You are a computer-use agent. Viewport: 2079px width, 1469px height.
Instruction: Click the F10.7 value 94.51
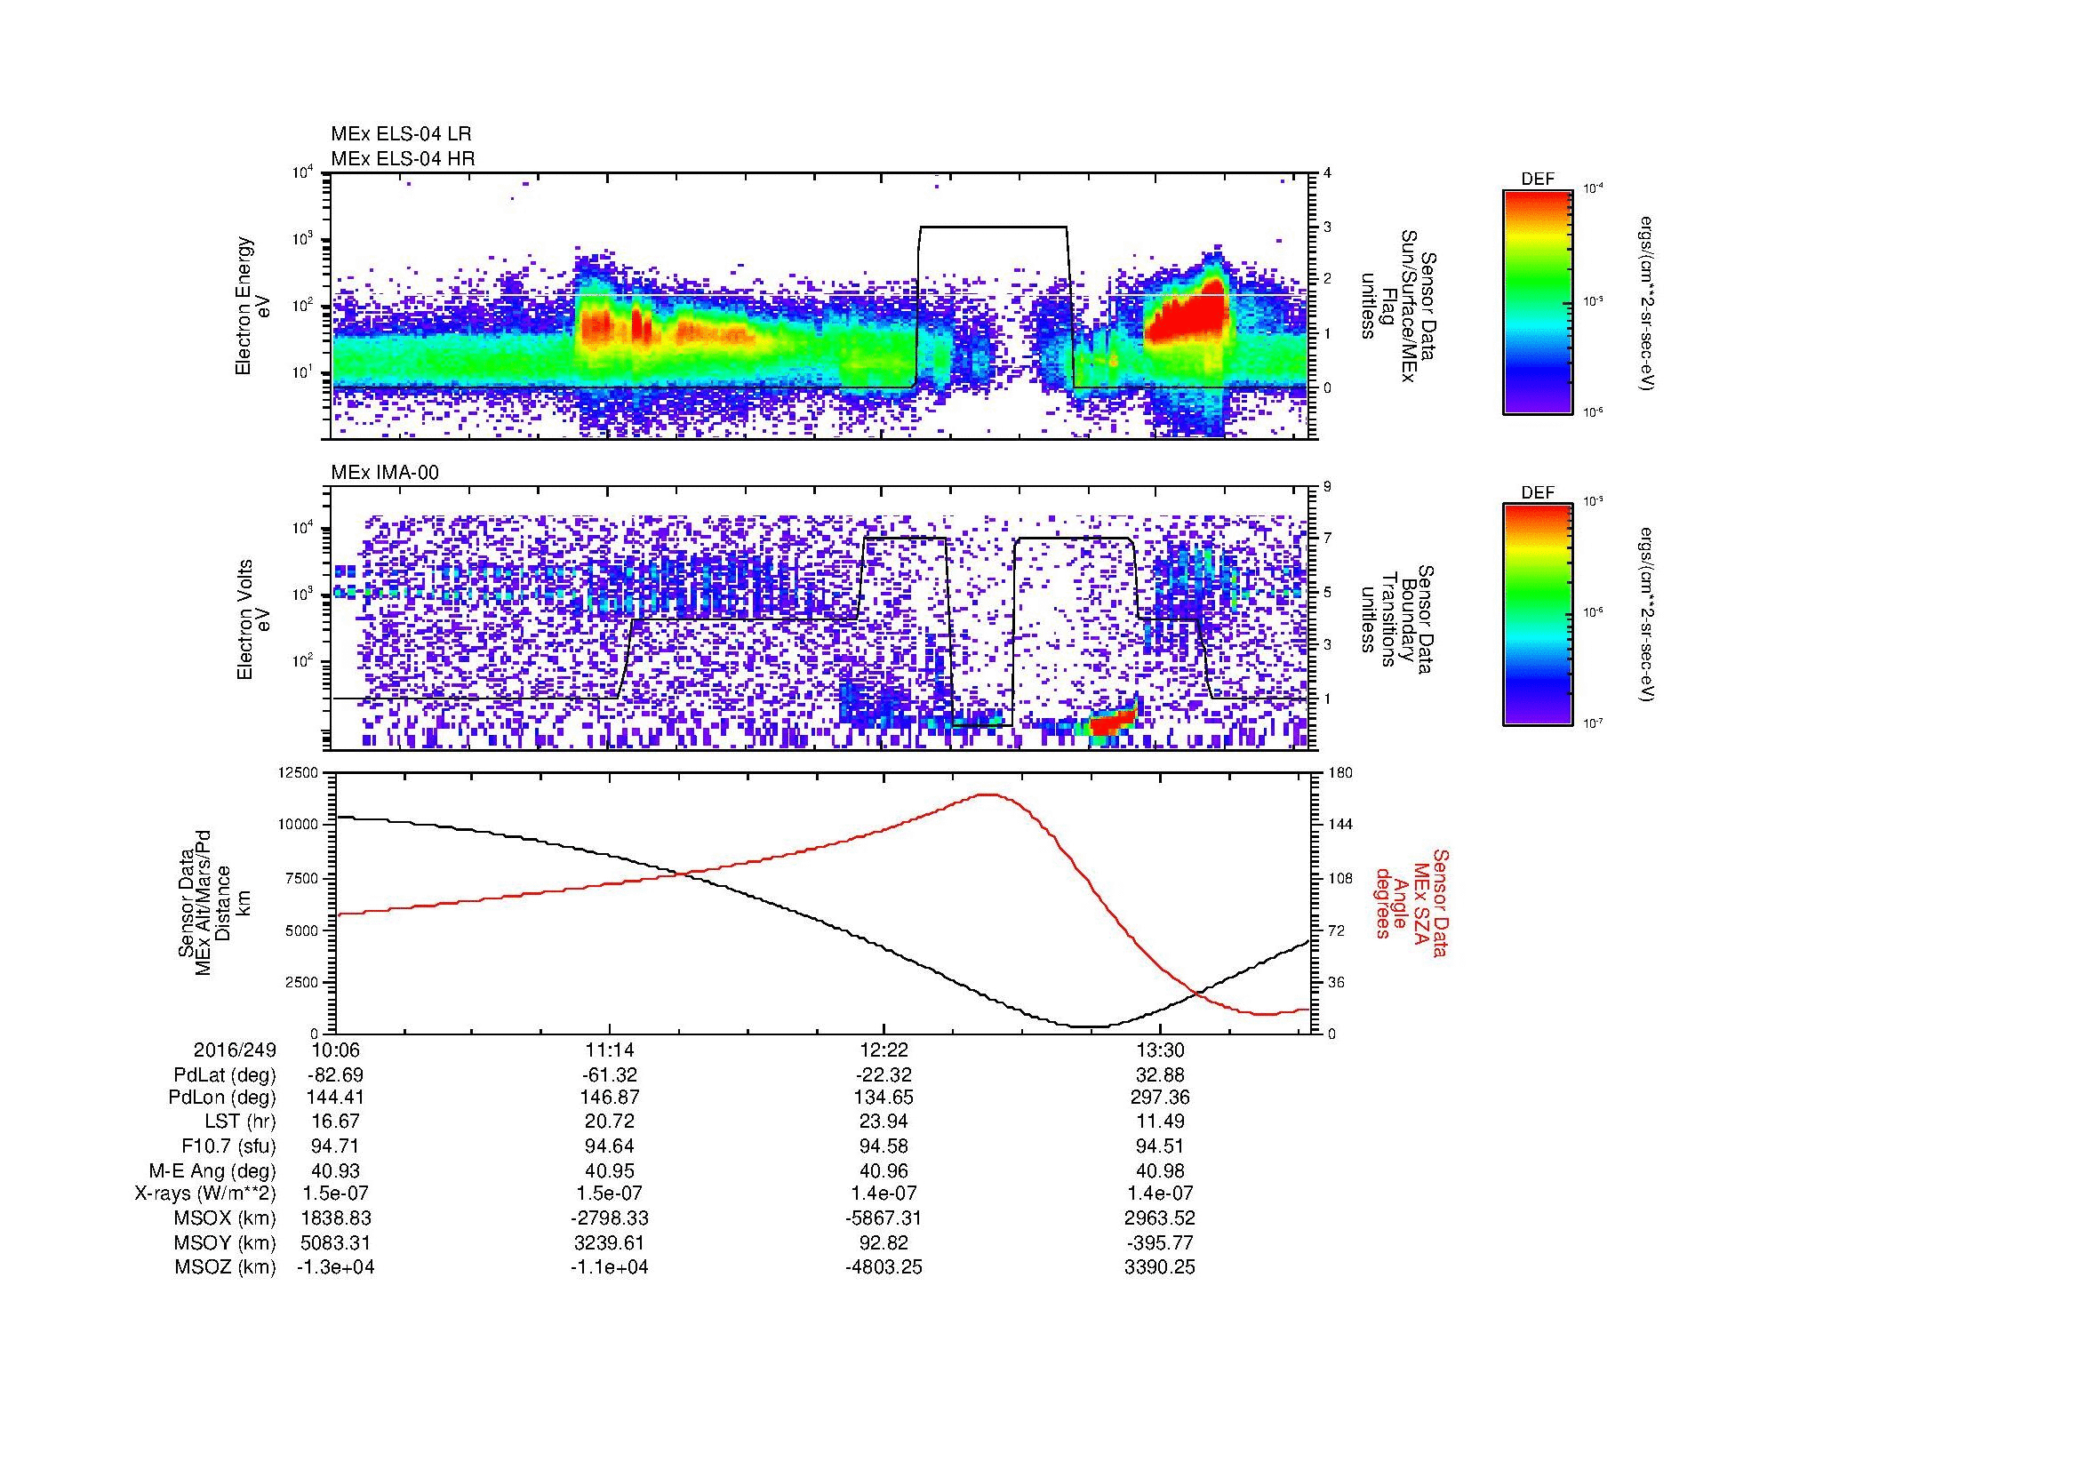click(1159, 1146)
